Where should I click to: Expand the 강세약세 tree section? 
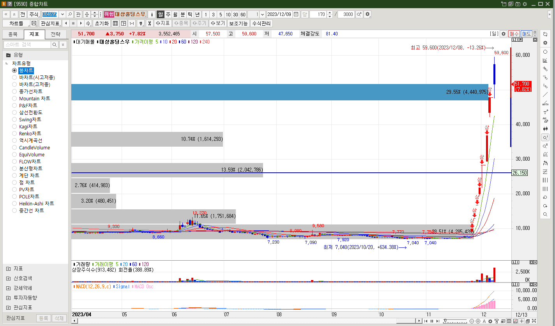9,288
